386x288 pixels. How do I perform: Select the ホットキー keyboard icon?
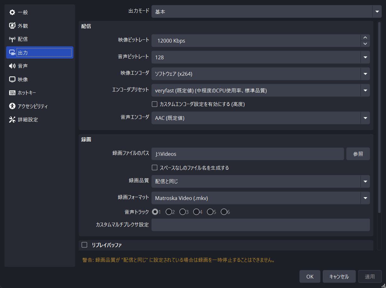[12, 93]
